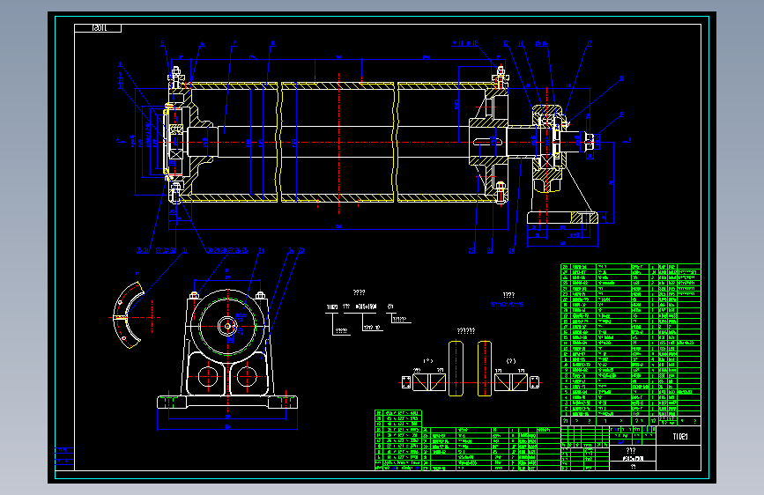This screenshot has width=764, height=495.
Task: Select part callout number 22 below roller
Action: click(471, 251)
